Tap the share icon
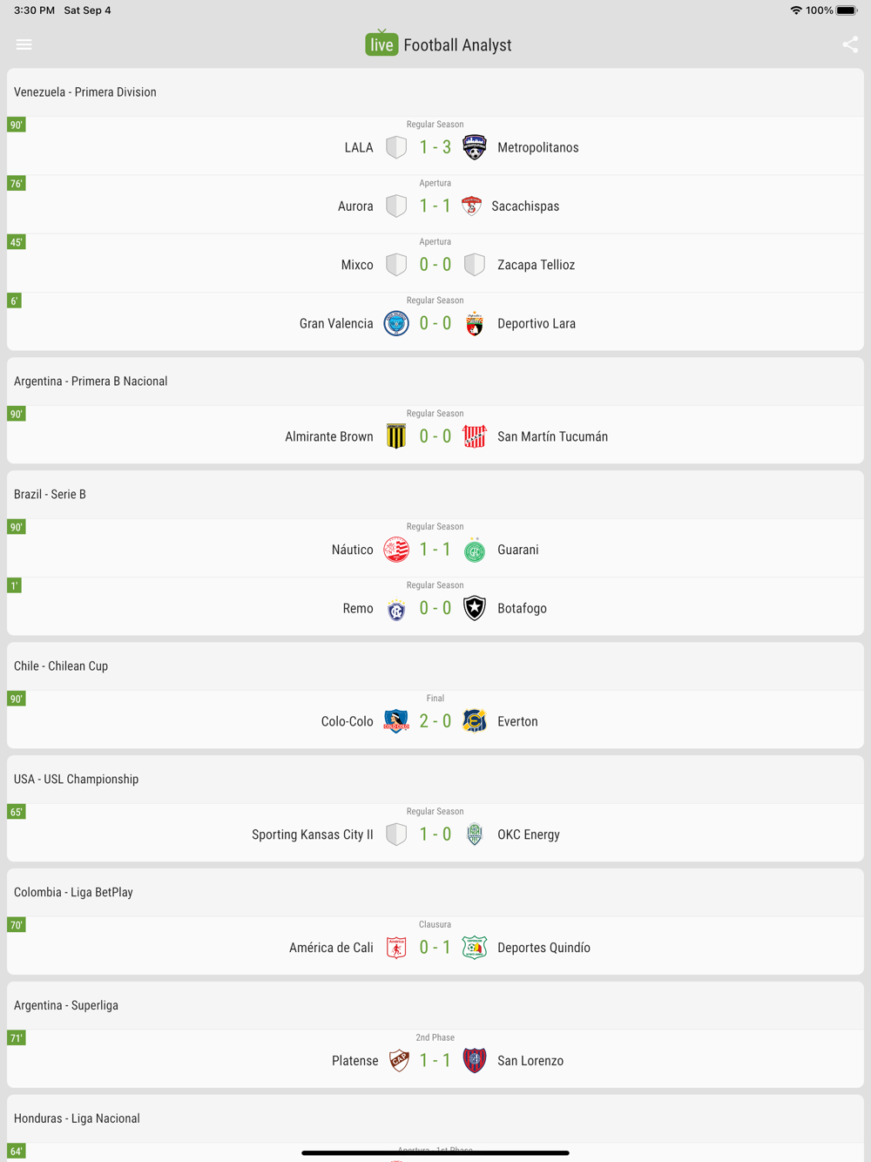 [x=850, y=44]
